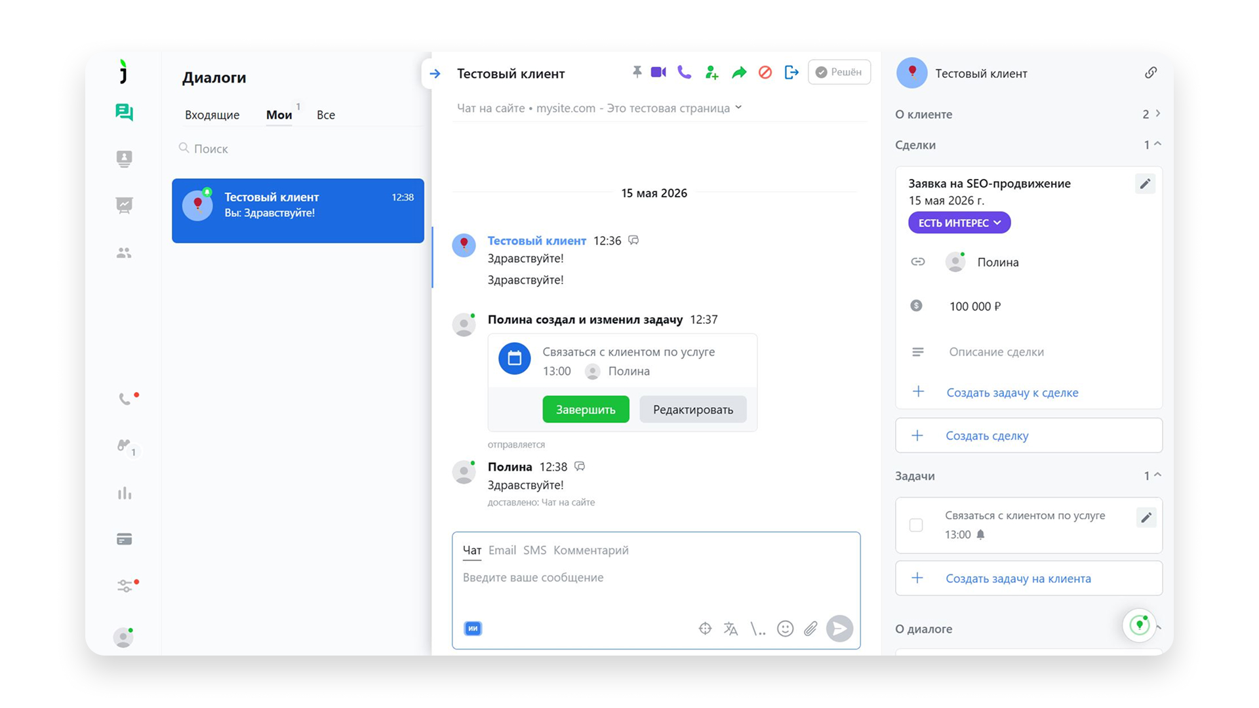Switch to the Все tab
Screen dimensions: 1259x708
tap(326, 115)
